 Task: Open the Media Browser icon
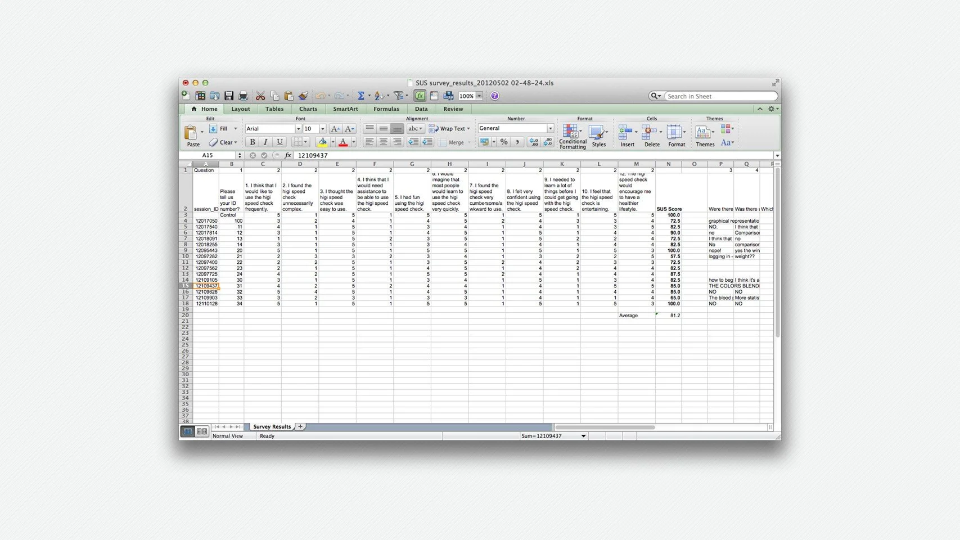coord(448,96)
